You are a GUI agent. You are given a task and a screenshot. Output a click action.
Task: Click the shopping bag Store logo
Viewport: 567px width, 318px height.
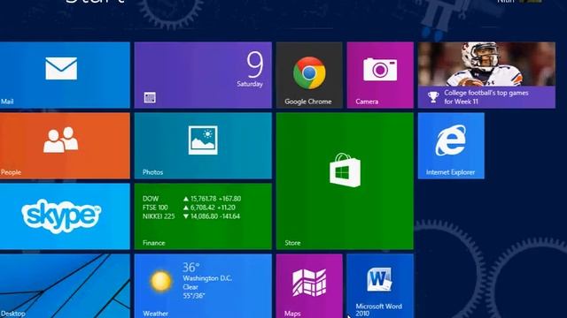tap(345, 170)
